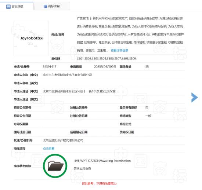
Task: Click the 优先权日期 label
Action: 127,132
